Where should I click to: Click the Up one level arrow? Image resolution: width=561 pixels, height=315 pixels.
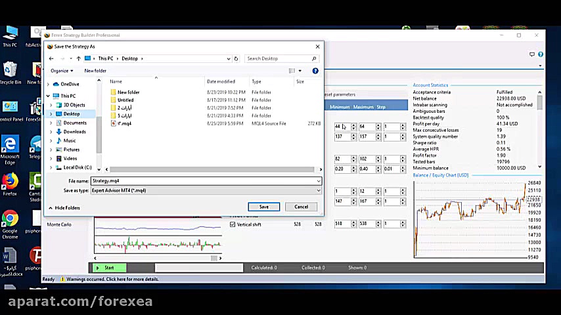point(78,58)
